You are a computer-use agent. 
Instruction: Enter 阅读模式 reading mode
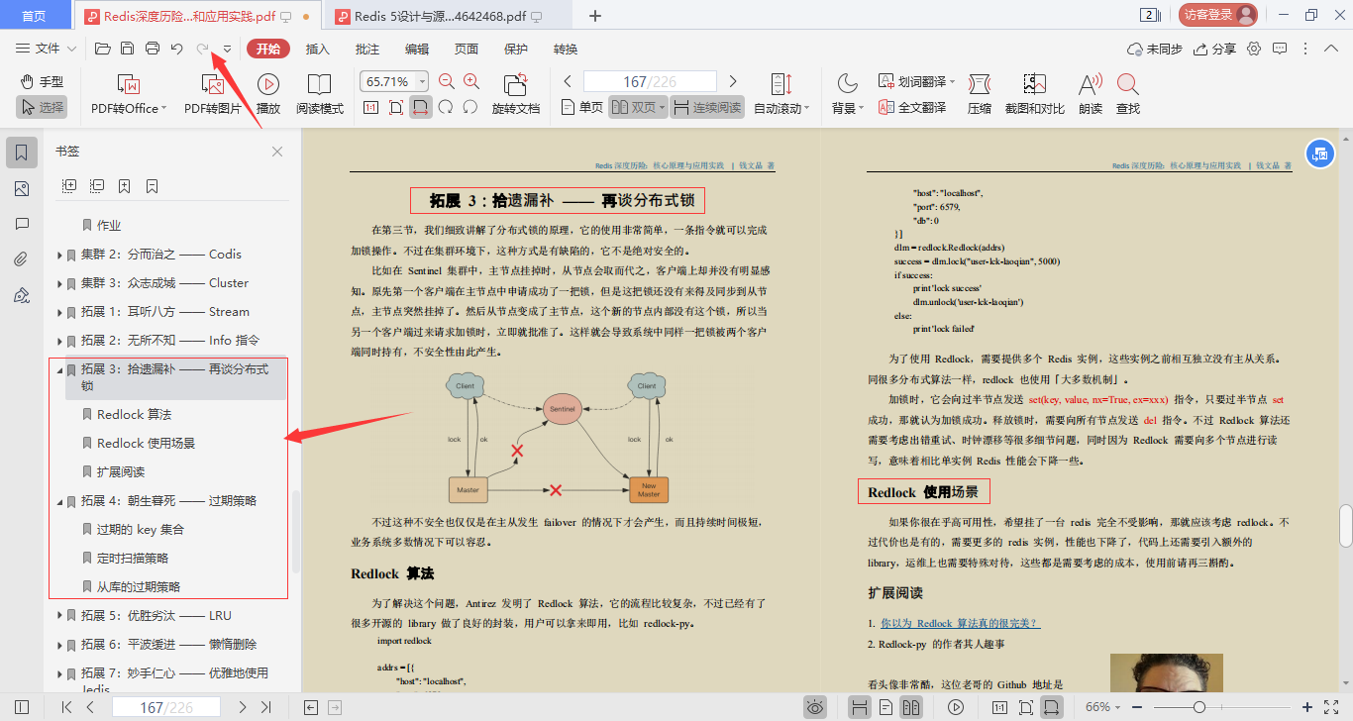tap(319, 95)
